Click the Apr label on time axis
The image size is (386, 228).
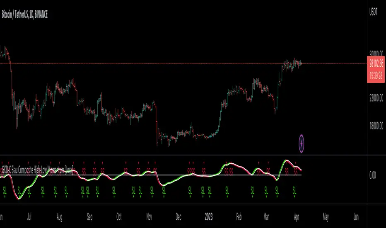click(297, 217)
